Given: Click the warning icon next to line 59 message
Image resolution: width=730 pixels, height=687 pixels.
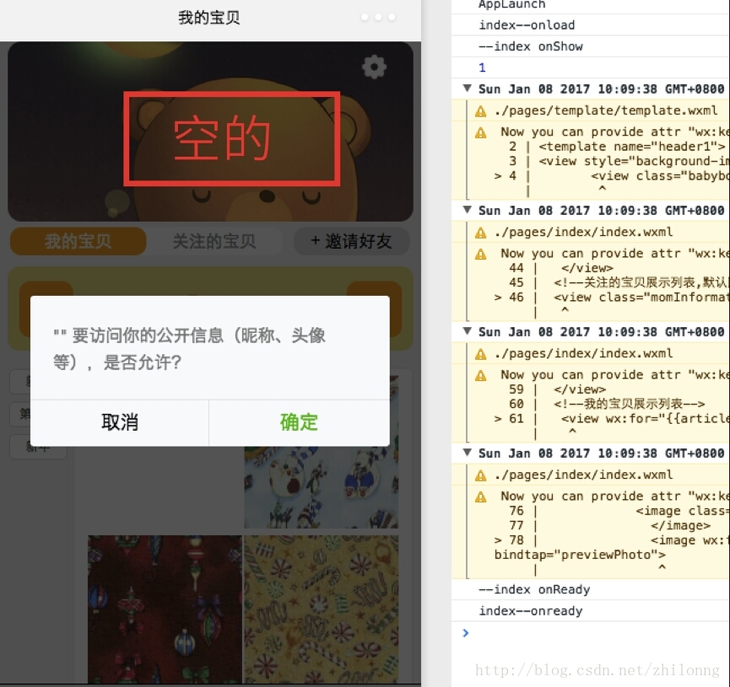Looking at the screenshot, I should (x=480, y=375).
